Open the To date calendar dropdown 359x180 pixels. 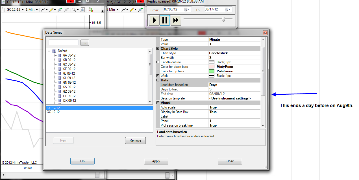point(228,9)
